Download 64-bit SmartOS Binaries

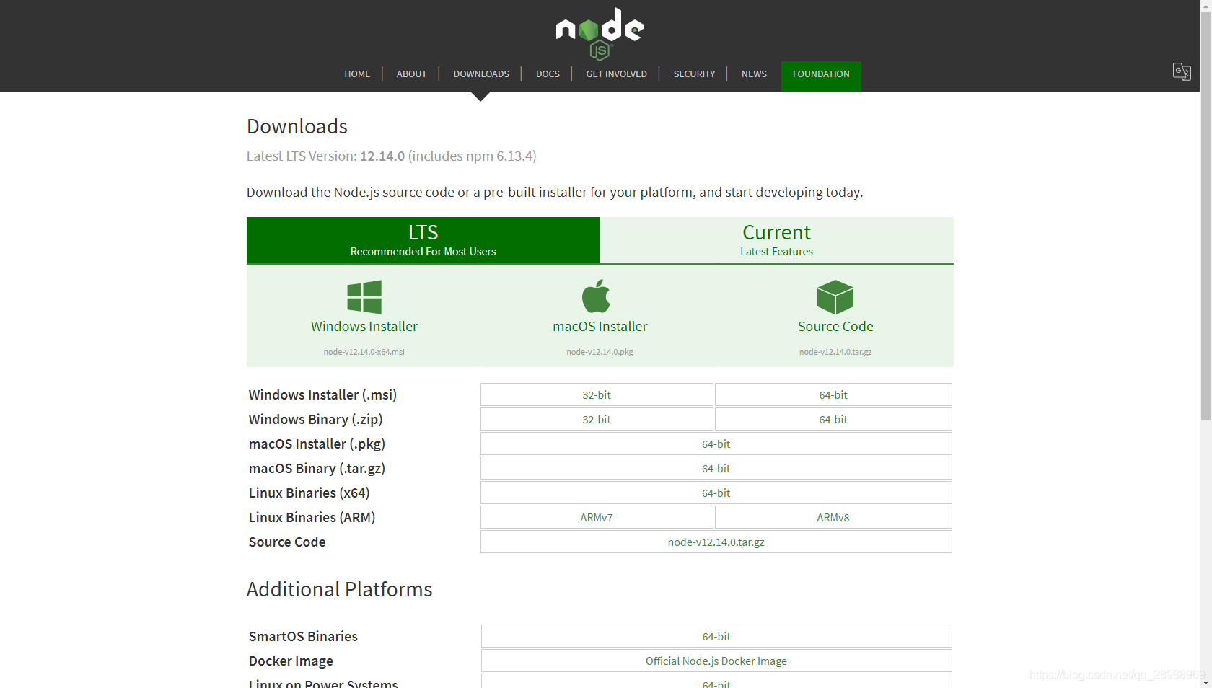pyautogui.click(x=716, y=636)
